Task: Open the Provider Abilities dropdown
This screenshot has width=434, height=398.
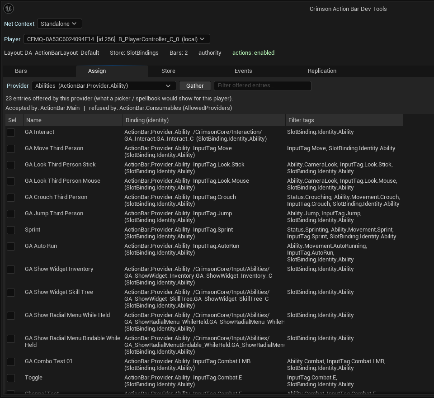Action: 104,86
